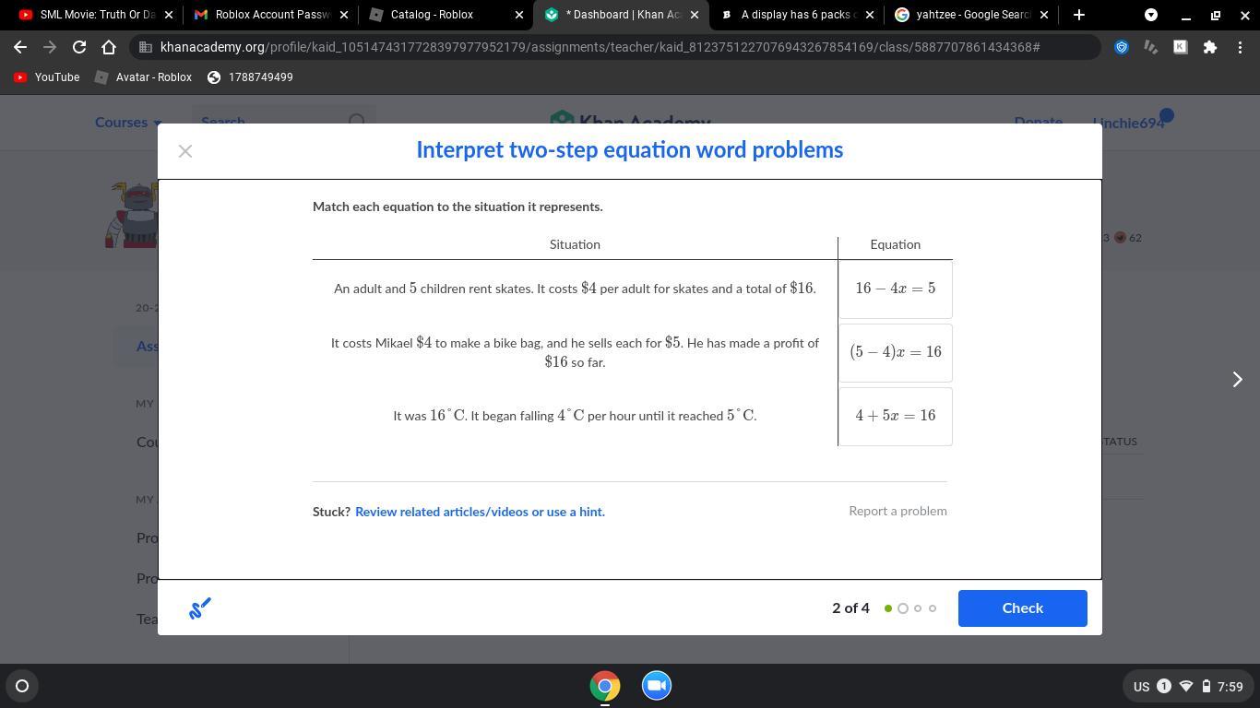1260x708 pixels.
Task: Open the scratchpad drawing tool
Action: 200,608
